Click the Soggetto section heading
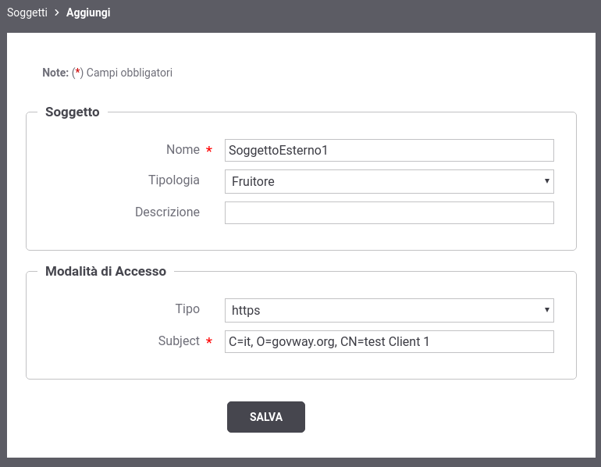The height and width of the screenshot is (467, 601). pos(73,112)
